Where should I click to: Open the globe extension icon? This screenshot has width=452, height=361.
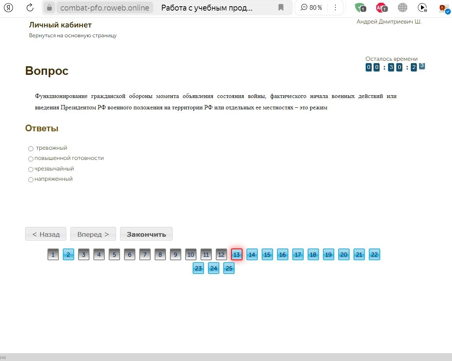(x=403, y=7)
